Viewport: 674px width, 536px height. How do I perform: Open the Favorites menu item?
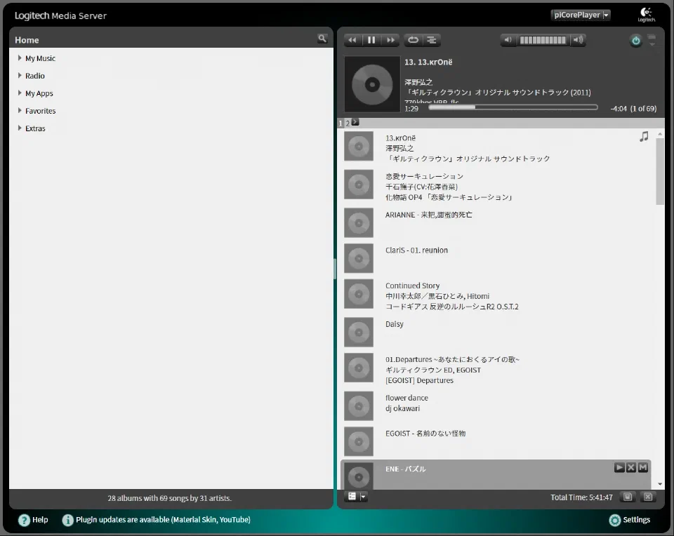tap(41, 111)
